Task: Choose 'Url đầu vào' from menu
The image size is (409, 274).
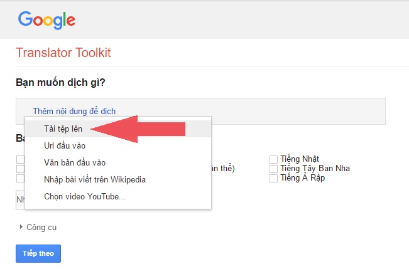Action: click(x=118, y=145)
